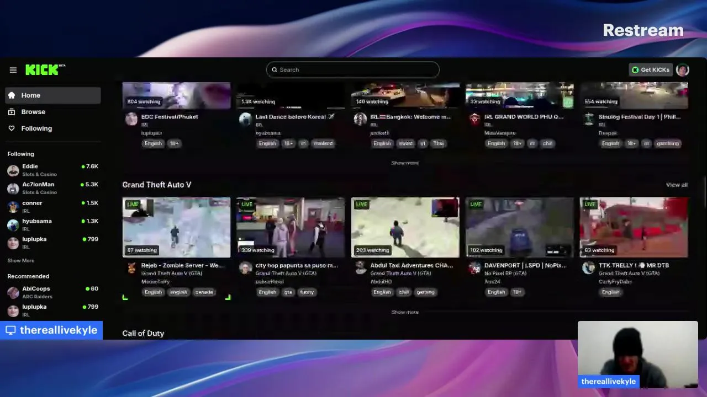Open Abdul Taxi Adventures stream thumbnail

click(405, 228)
